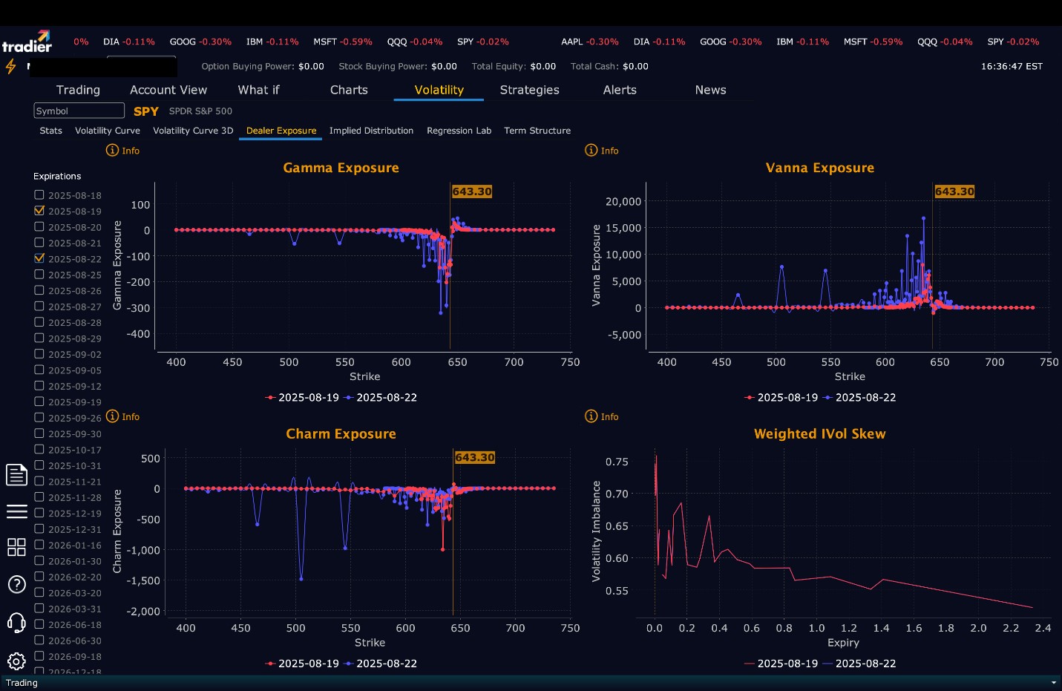Expand the arrow at the status bar's right end

1054,683
